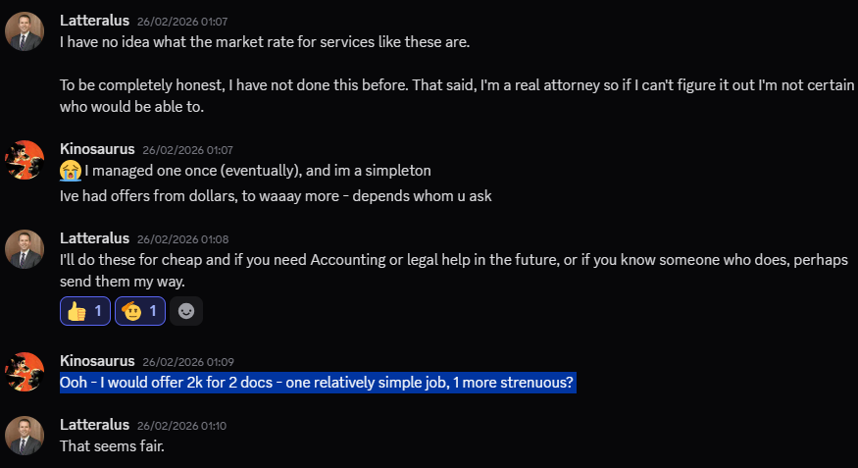Click the "That seems fair." message text

(x=112, y=446)
